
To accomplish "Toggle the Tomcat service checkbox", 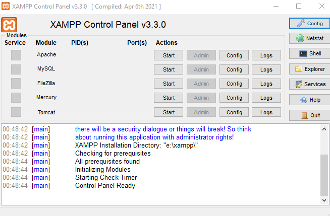I will (x=16, y=112).
